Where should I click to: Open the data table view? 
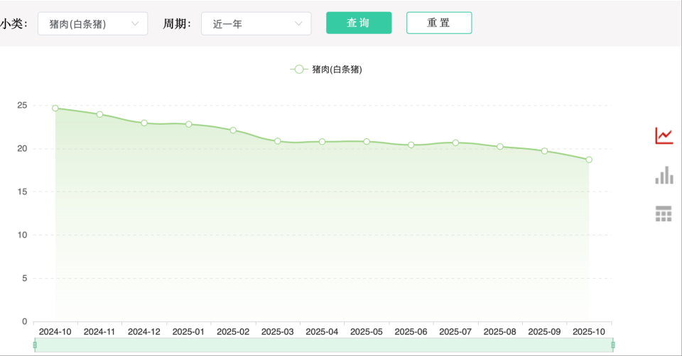[x=664, y=213]
